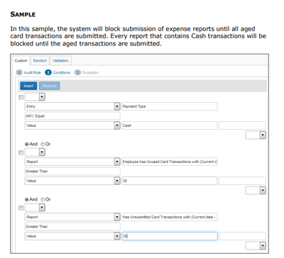Click the Greater Than field under Employee has Unused
This screenshot has height=258, width=284.
[72, 171]
